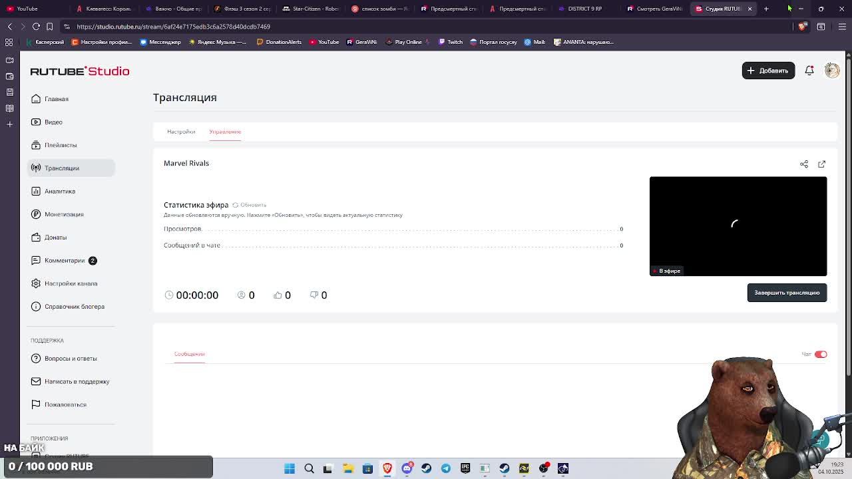Open new browser tab plus button

(x=766, y=9)
